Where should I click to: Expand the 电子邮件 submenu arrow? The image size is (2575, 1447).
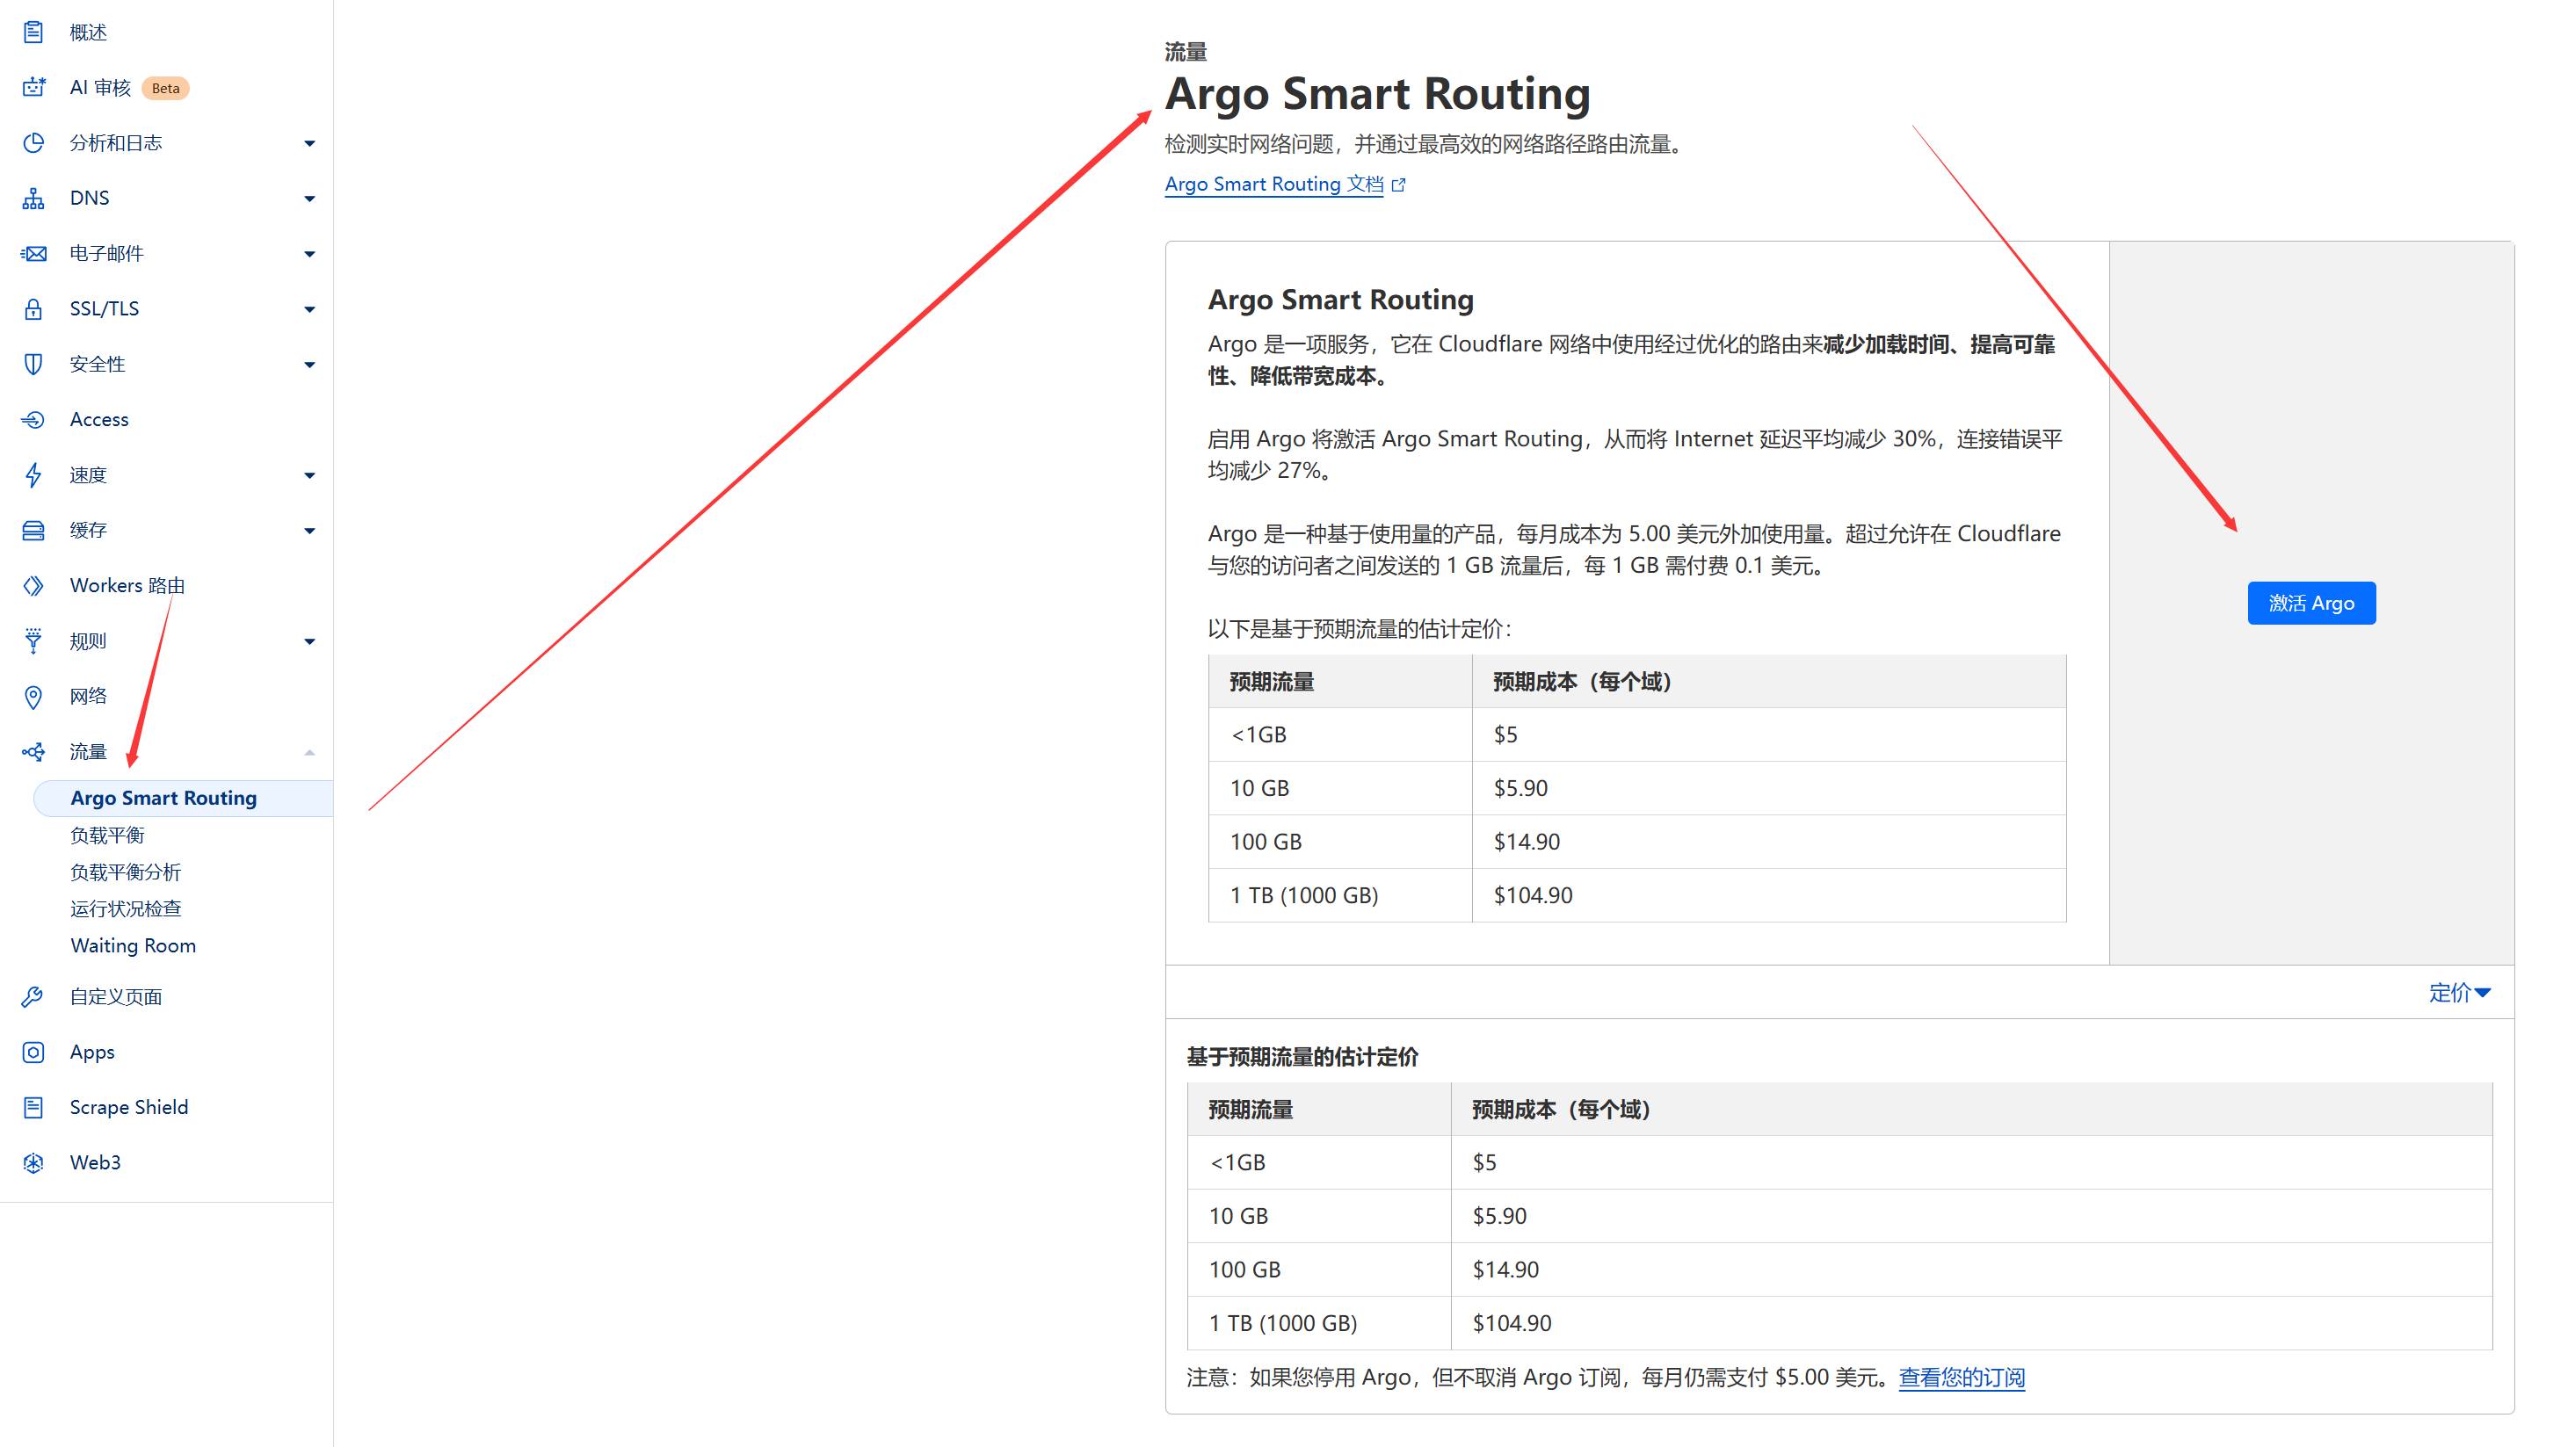(x=308, y=254)
